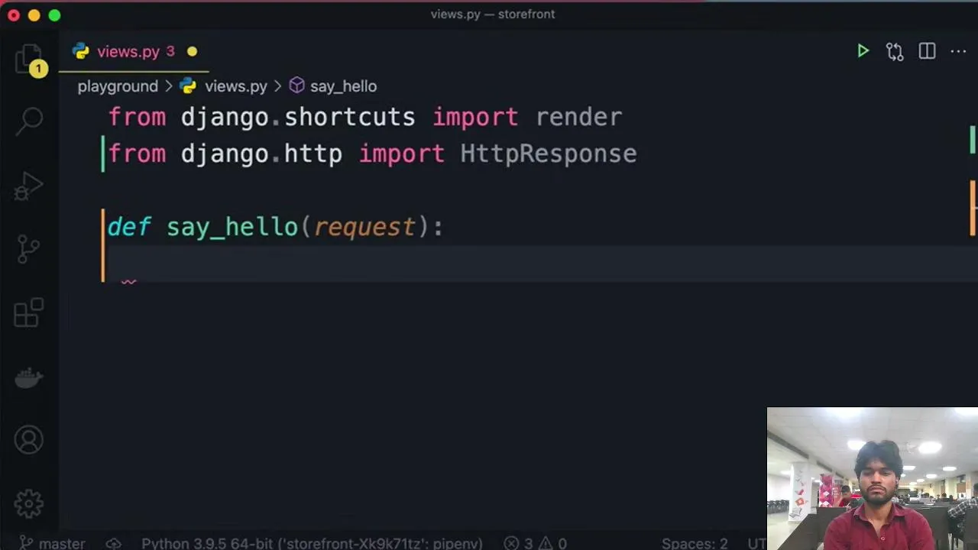This screenshot has height=550, width=978.
Task: Open More Actions ellipsis menu
Action: click(x=958, y=51)
